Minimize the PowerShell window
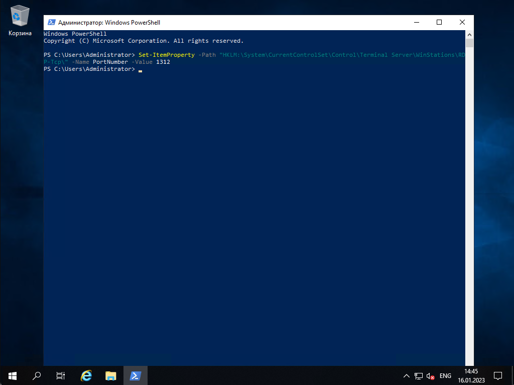This screenshot has height=385, width=514. (417, 22)
